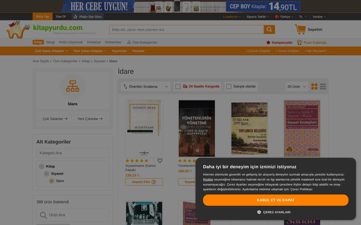This screenshot has width=361, height=225.
Task: Click the kitapyurdu.com worm mascot logo
Action: tap(18, 29)
